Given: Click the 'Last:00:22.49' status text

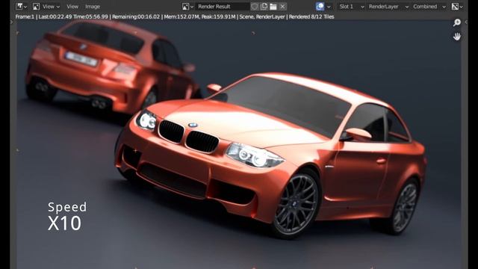Looking at the screenshot, I should pyautogui.click(x=55, y=16).
